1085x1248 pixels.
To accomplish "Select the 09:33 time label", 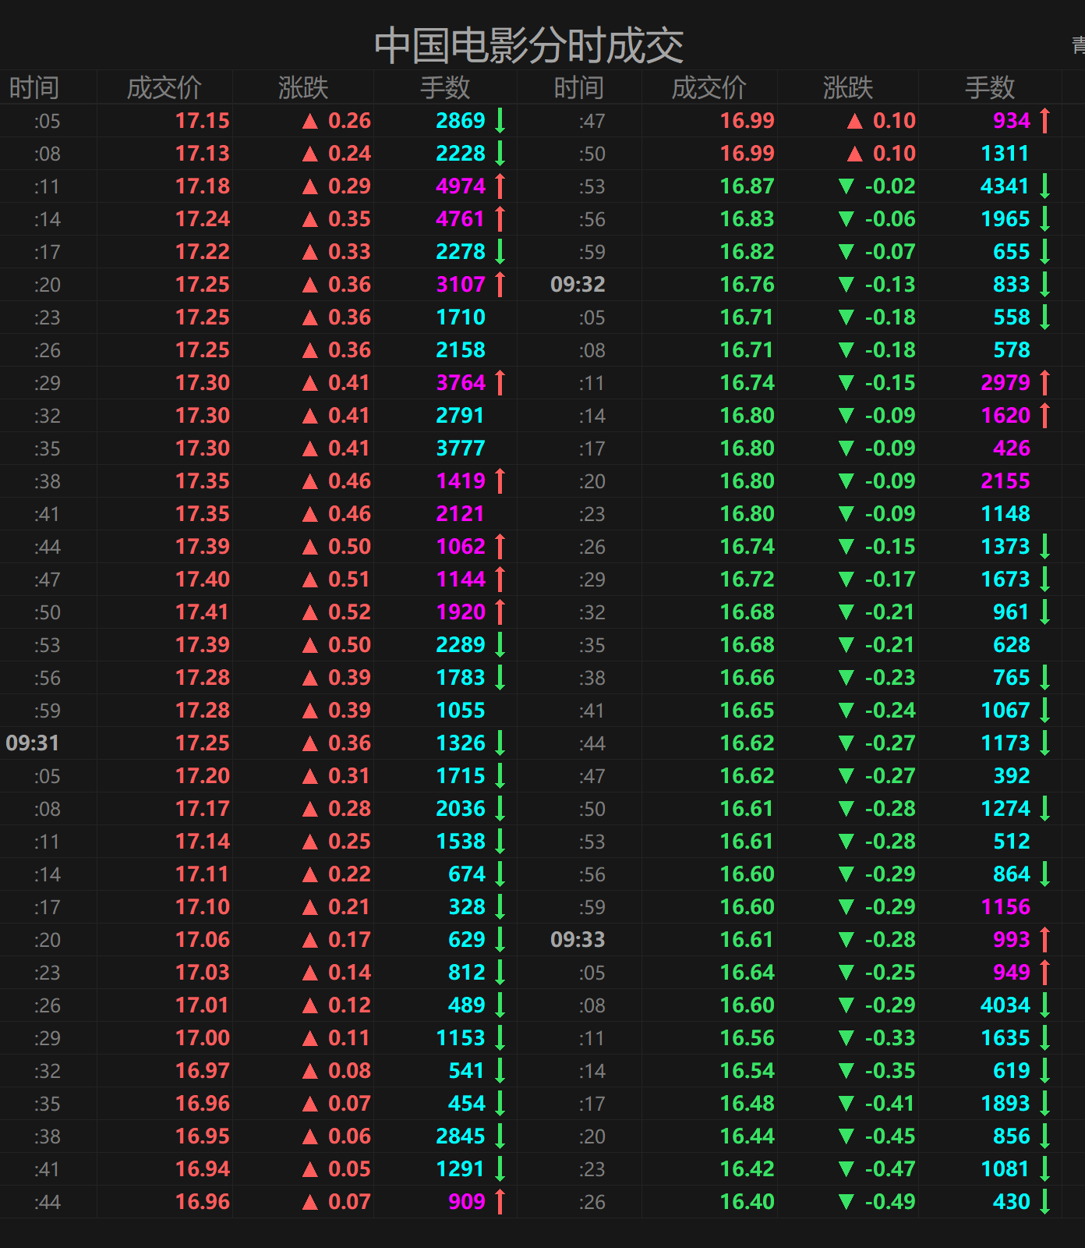I will tap(578, 940).
